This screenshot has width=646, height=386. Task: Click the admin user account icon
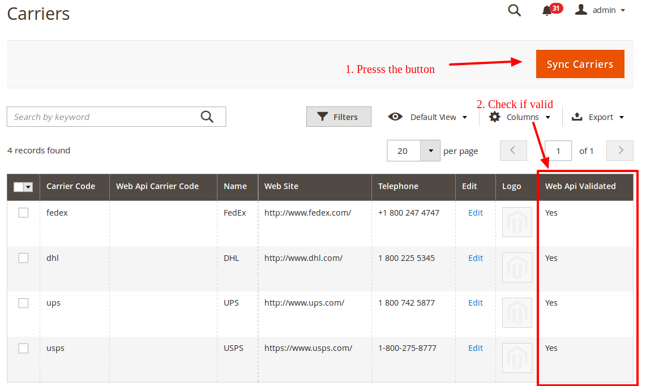coord(581,10)
